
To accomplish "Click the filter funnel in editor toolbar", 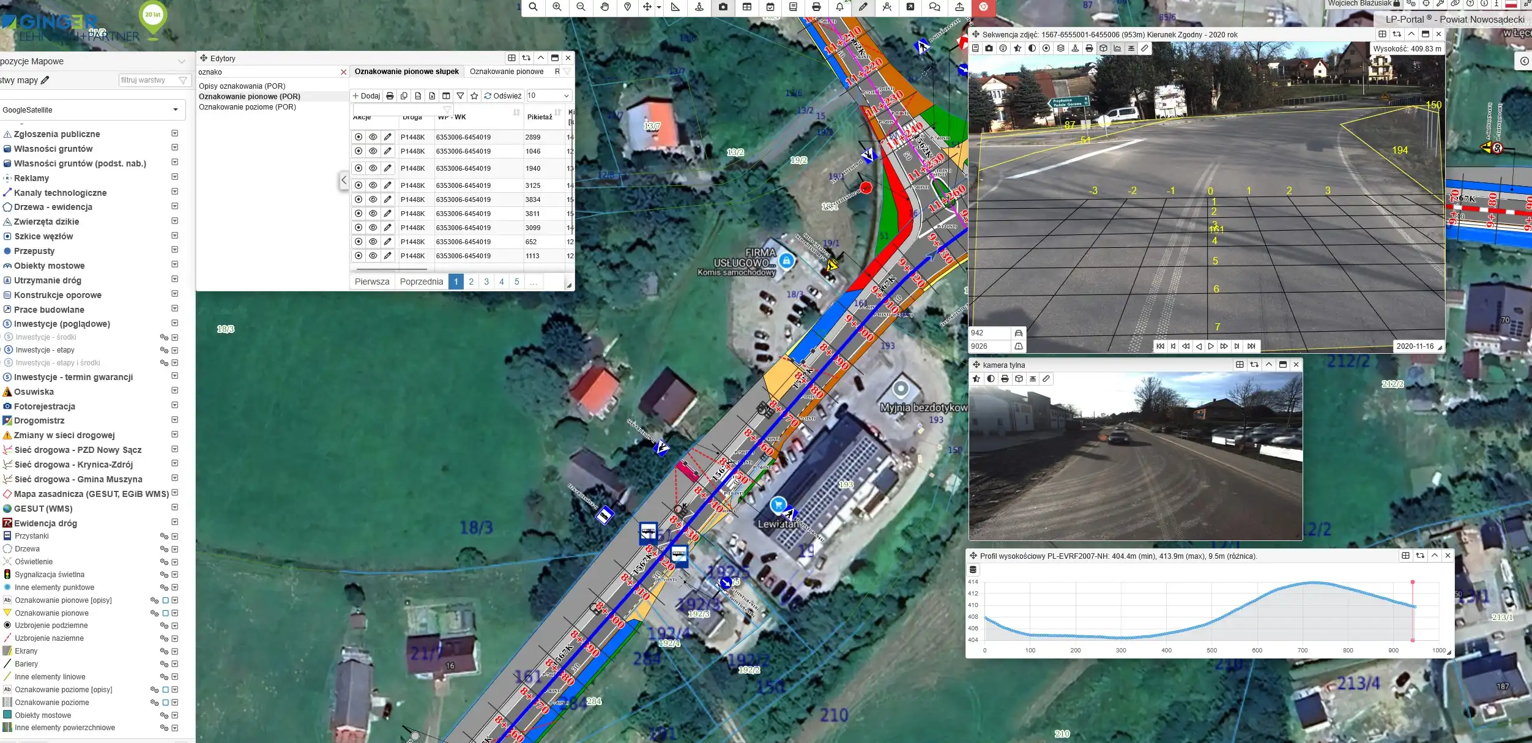I will coord(460,96).
